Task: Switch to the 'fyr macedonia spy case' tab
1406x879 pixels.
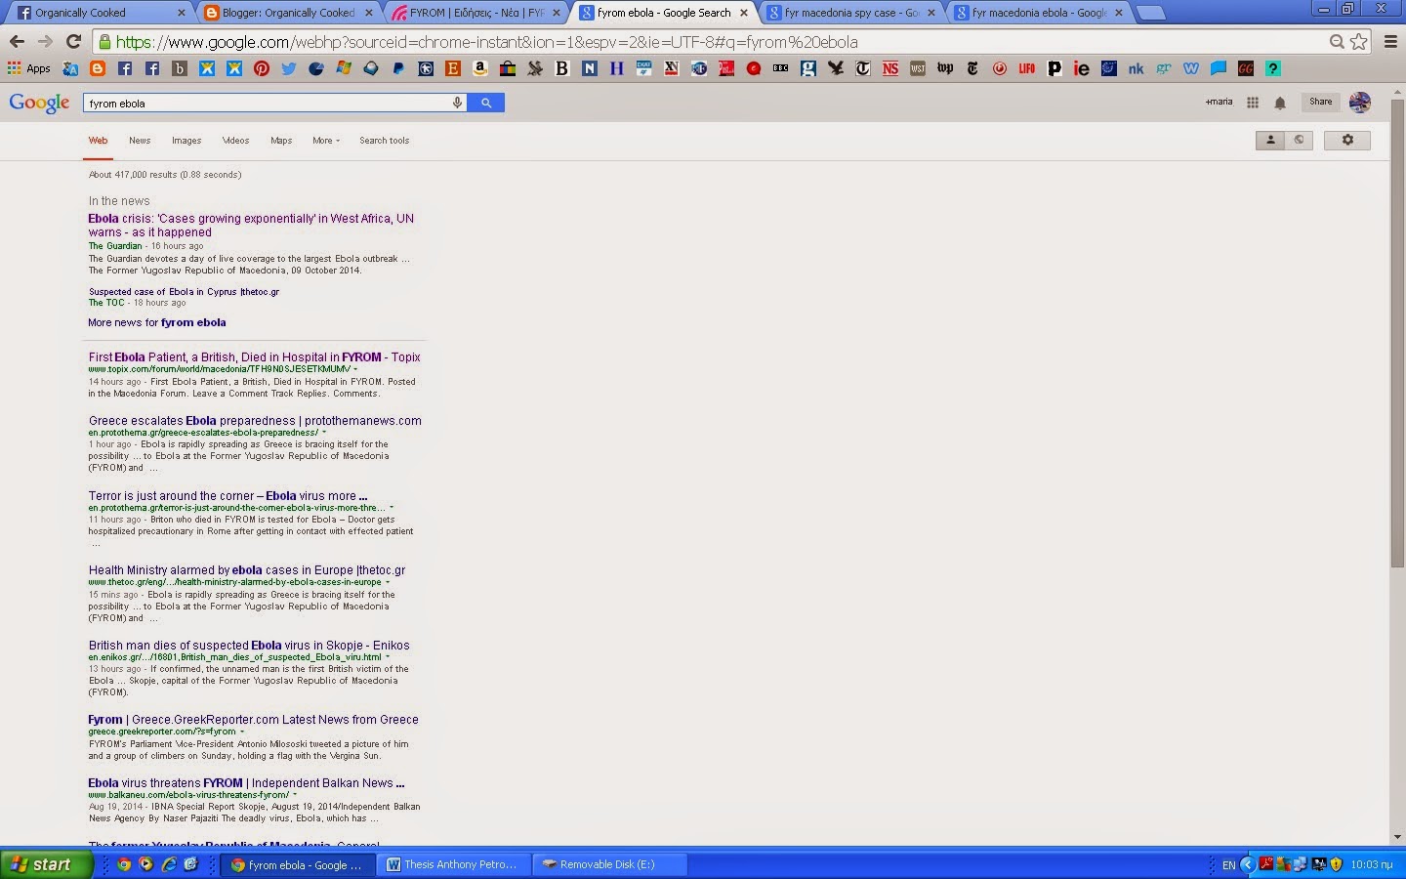Action: tap(851, 13)
